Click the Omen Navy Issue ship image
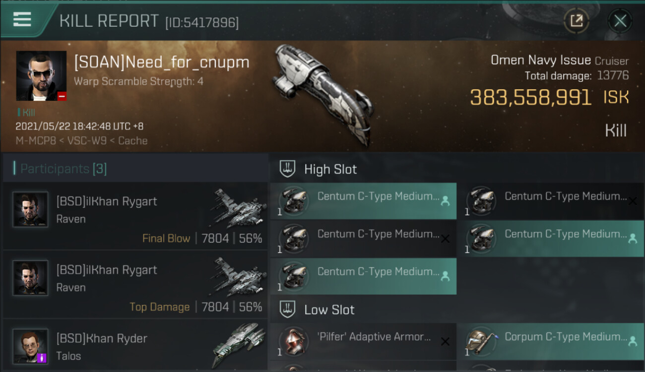 coord(323,94)
